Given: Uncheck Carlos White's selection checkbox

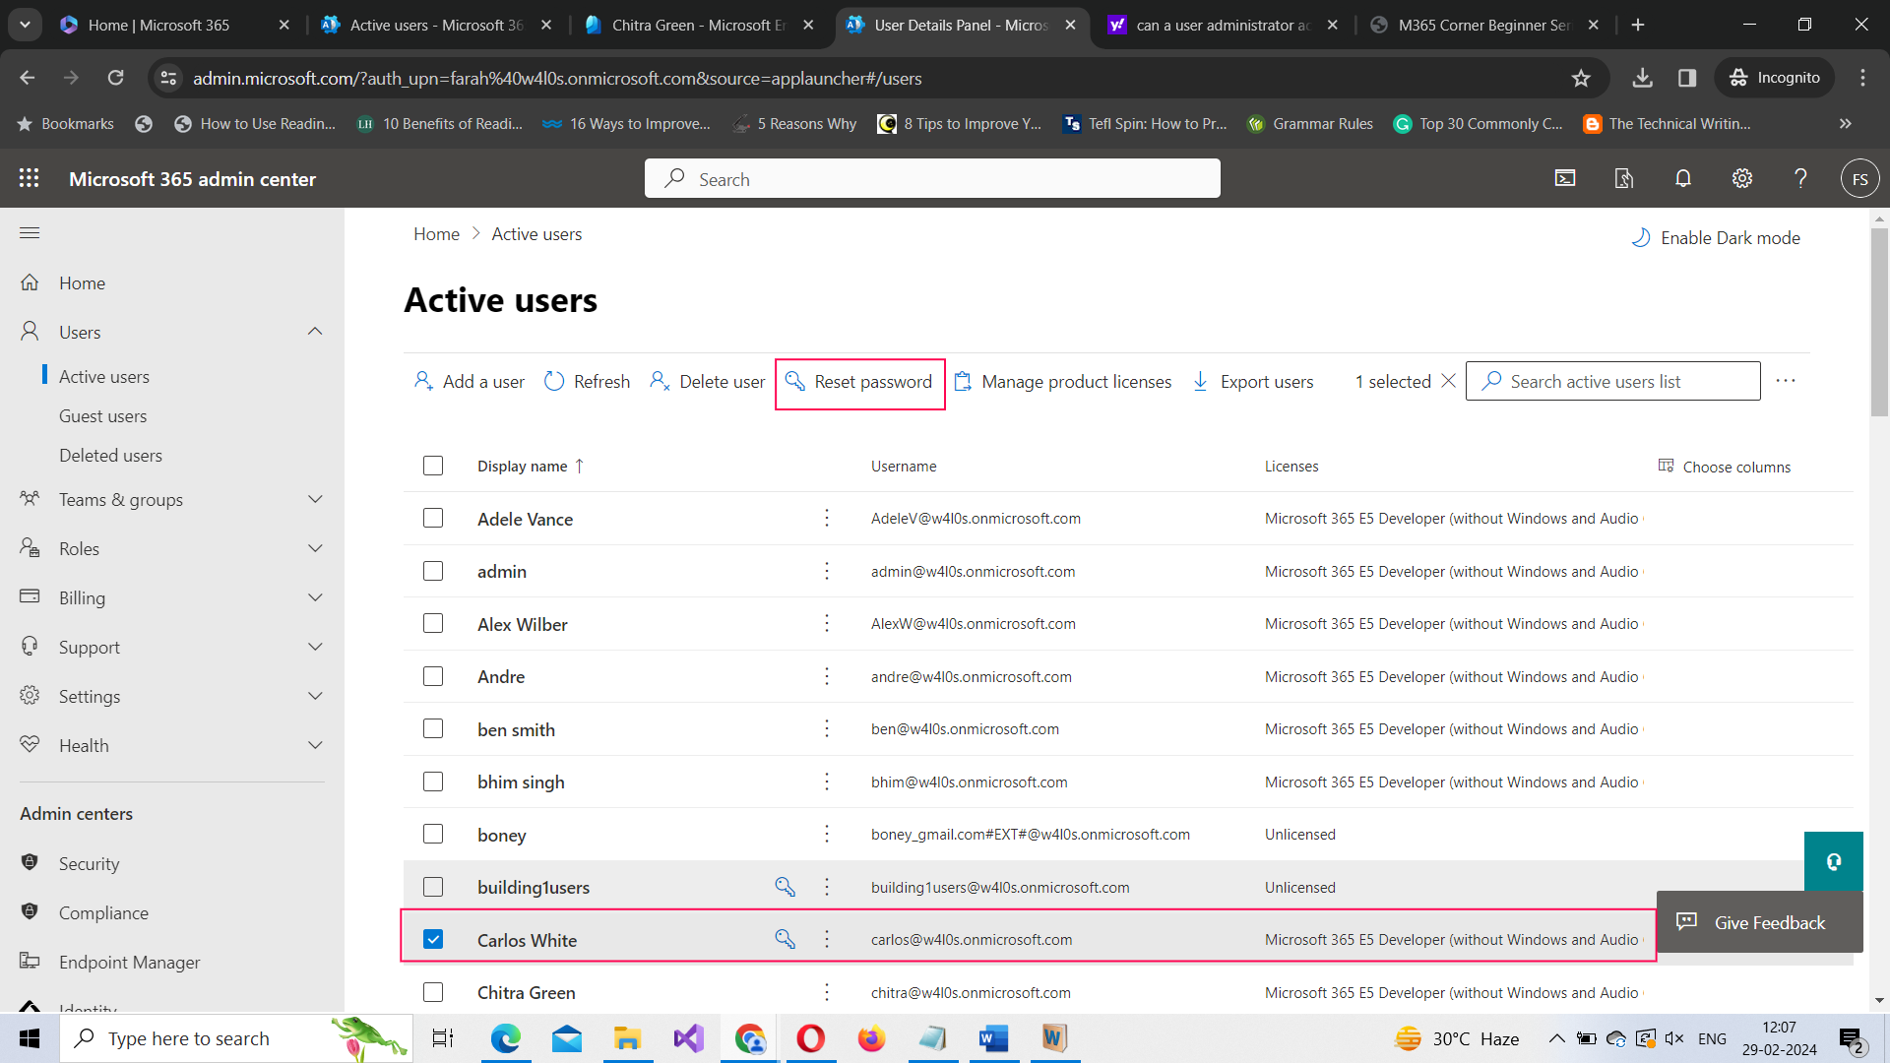Looking at the screenshot, I should pyautogui.click(x=433, y=939).
